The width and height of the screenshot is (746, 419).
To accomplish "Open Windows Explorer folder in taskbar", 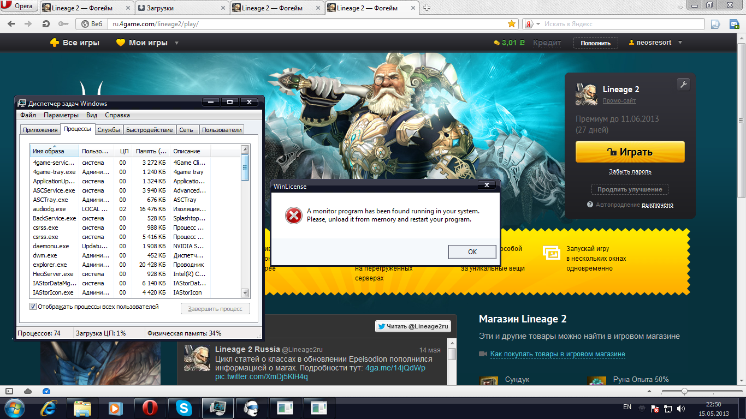I will [82, 408].
